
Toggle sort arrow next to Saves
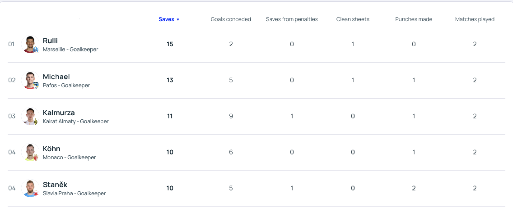click(x=178, y=19)
